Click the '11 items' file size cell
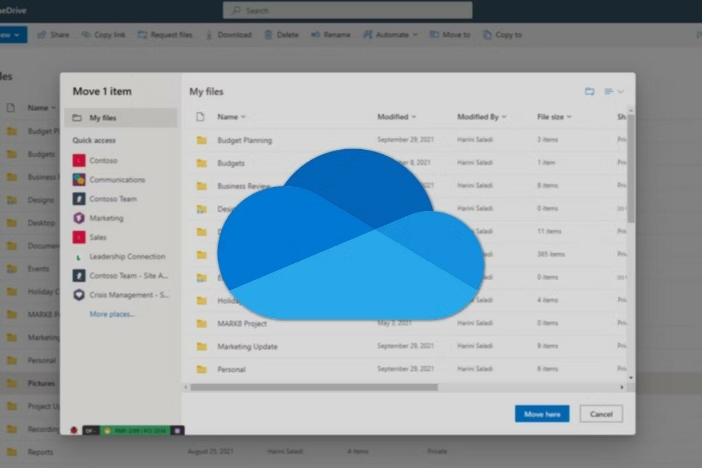 point(549,232)
